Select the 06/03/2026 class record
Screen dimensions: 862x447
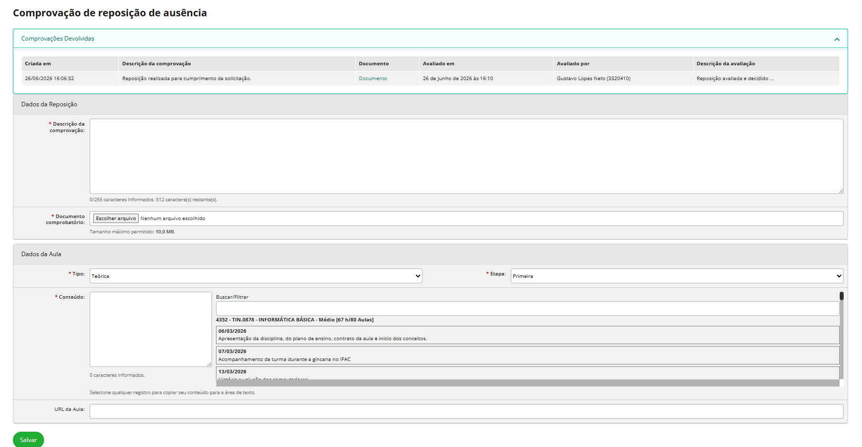[x=528, y=335]
